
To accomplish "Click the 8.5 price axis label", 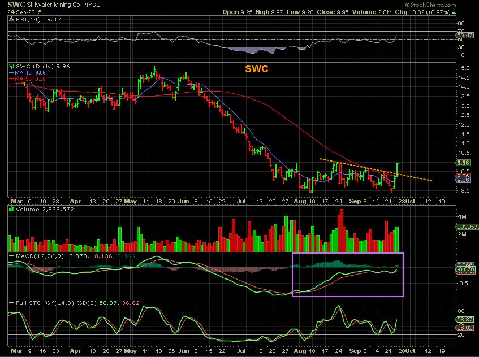I will pyautogui.click(x=464, y=191).
